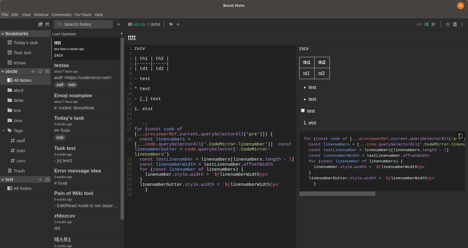This screenshot has width=468, height=248.
Task: Check the test task checkbox in preview
Action: (303, 111)
